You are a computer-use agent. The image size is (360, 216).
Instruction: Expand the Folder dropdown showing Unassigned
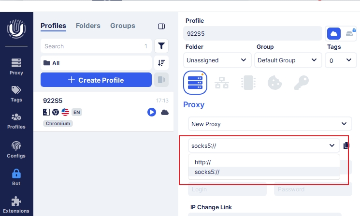tap(217, 60)
